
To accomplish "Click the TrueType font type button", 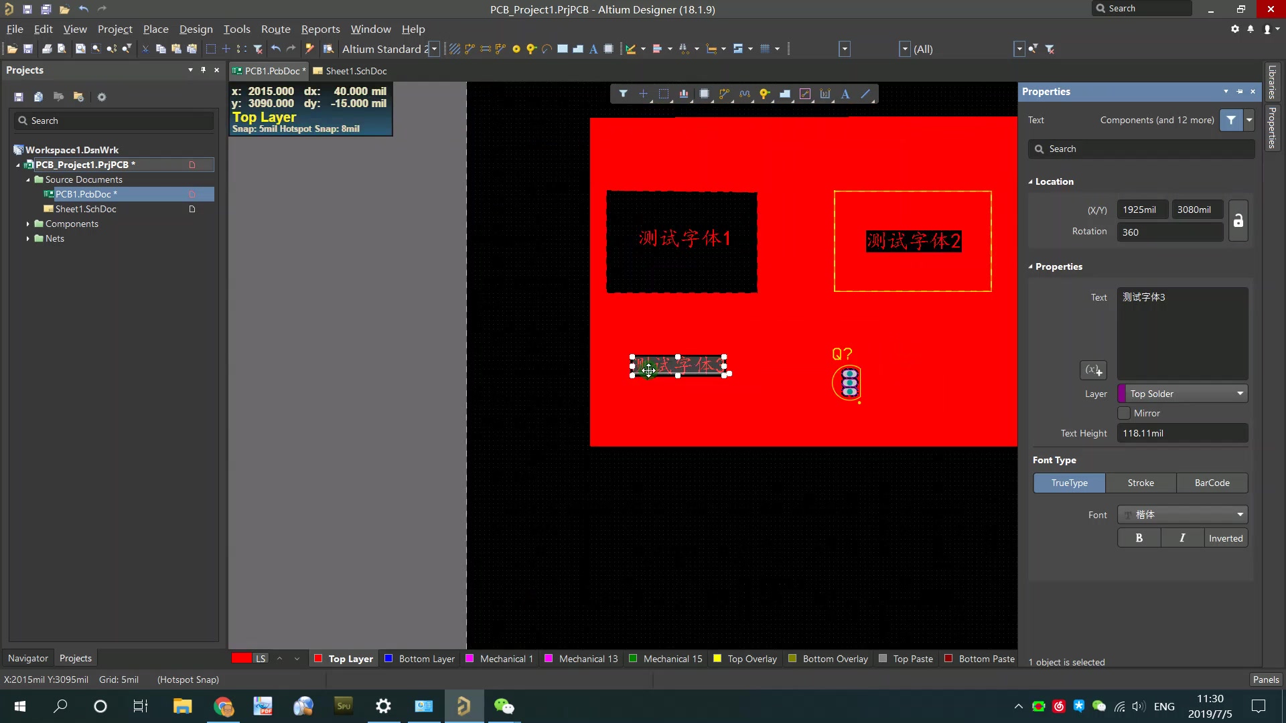I will point(1070,482).
